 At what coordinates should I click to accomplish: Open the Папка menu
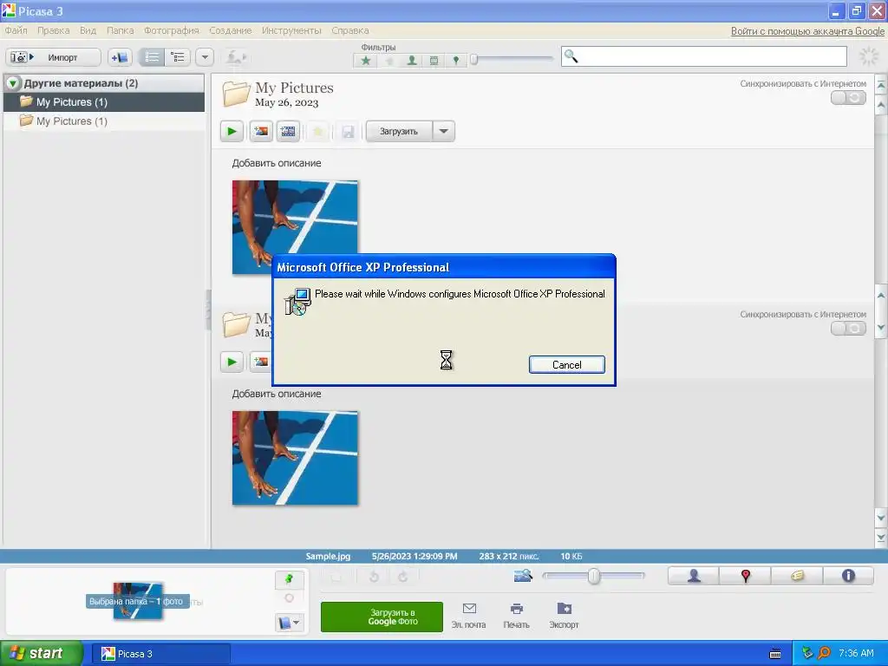pyautogui.click(x=120, y=30)
